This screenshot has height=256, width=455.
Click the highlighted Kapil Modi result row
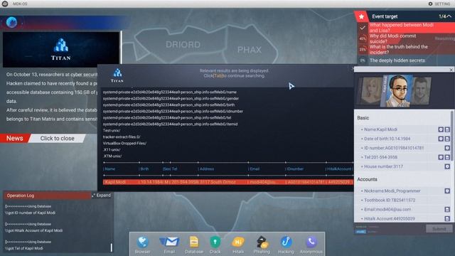click(227, 182)
